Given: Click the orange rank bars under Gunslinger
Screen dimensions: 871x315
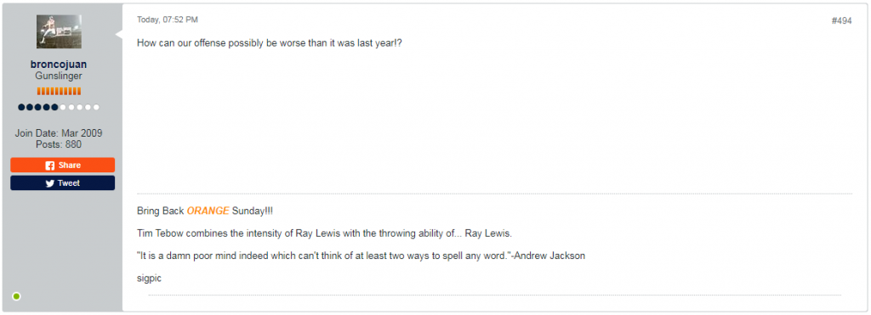Looking at the screenshot, I should [59, 91].
